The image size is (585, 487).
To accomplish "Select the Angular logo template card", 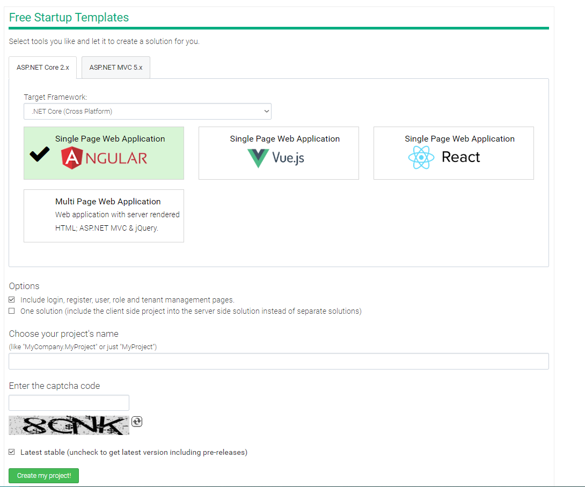I will click(x=104, y=153).
